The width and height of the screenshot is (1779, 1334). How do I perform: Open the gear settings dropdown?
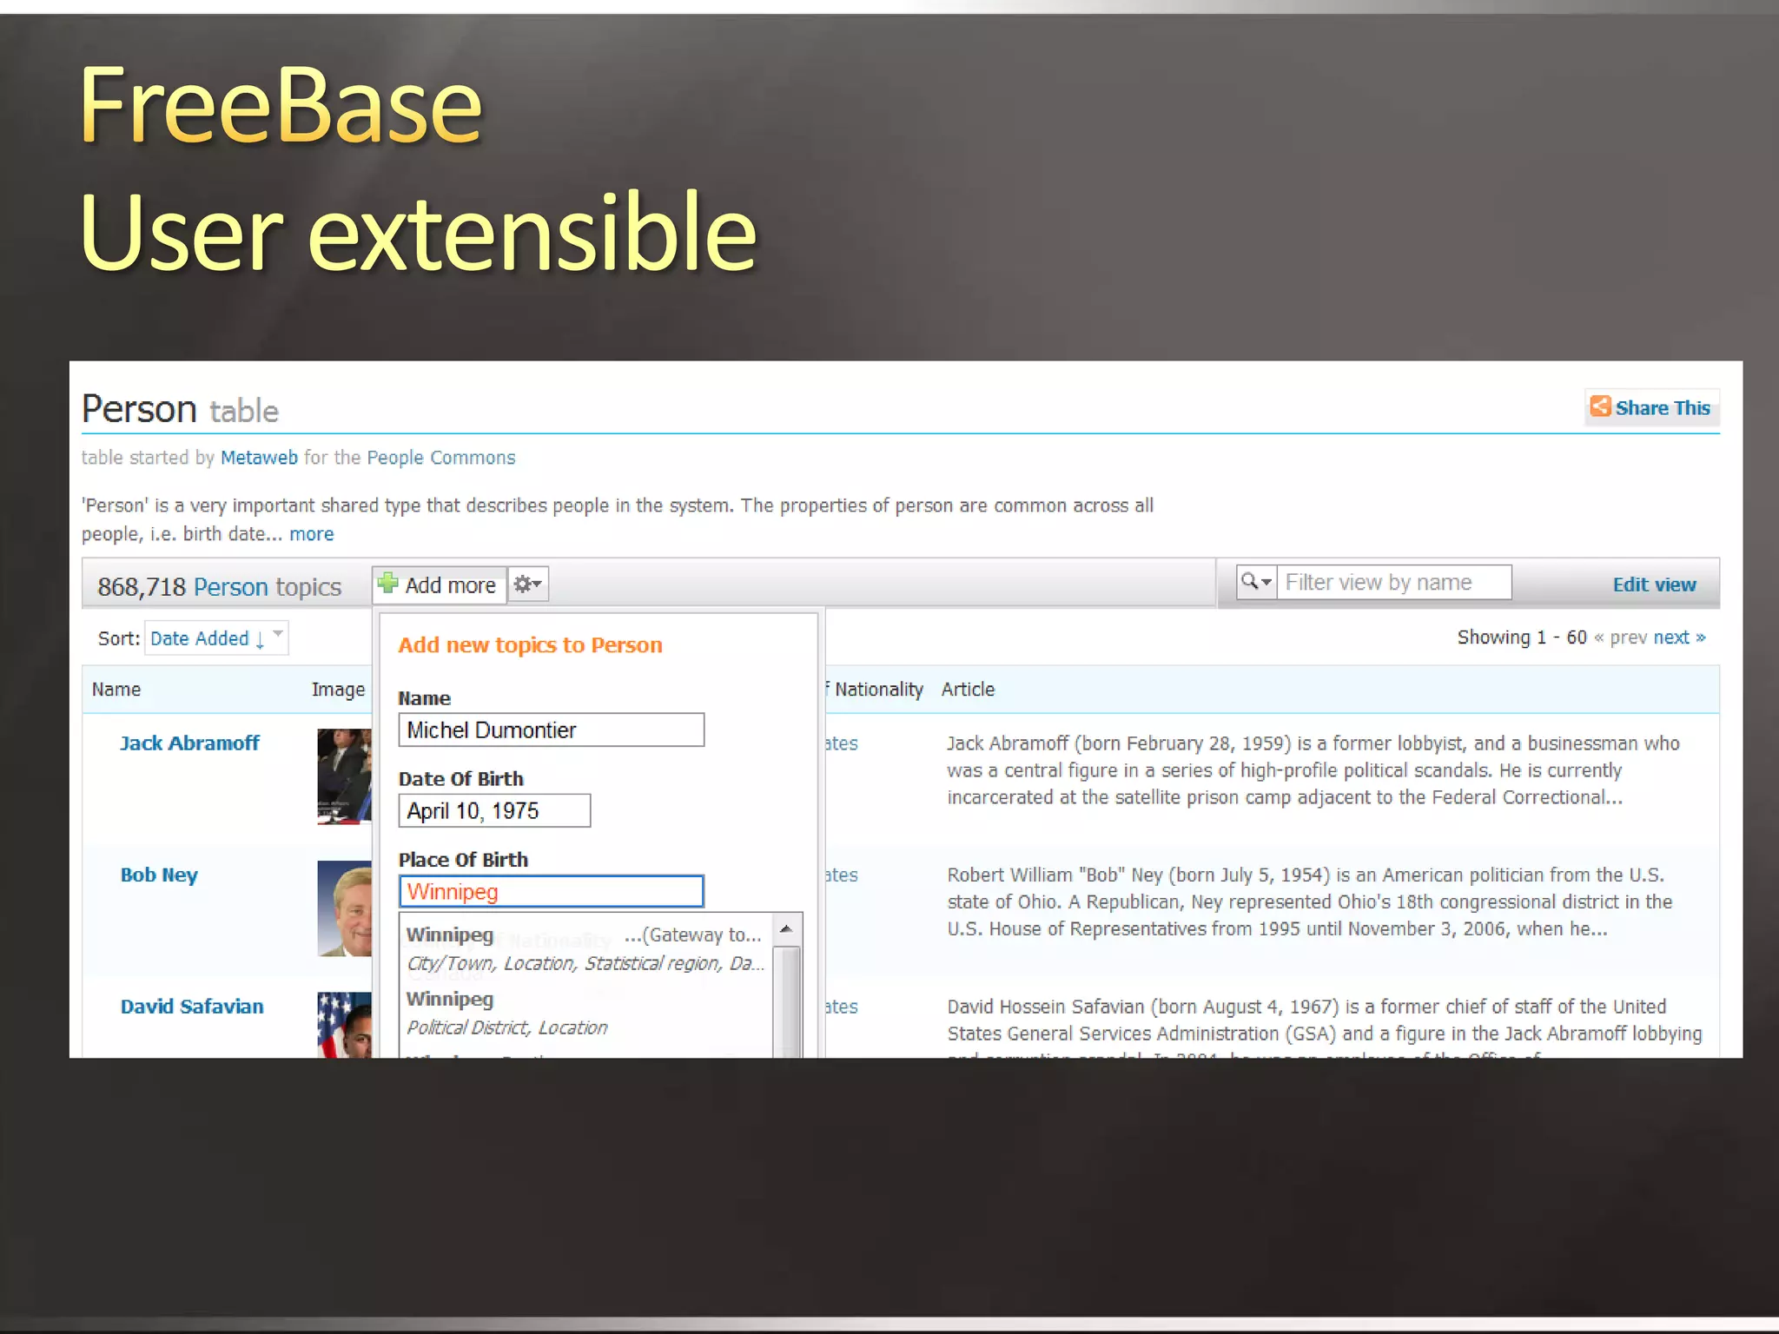527,584
